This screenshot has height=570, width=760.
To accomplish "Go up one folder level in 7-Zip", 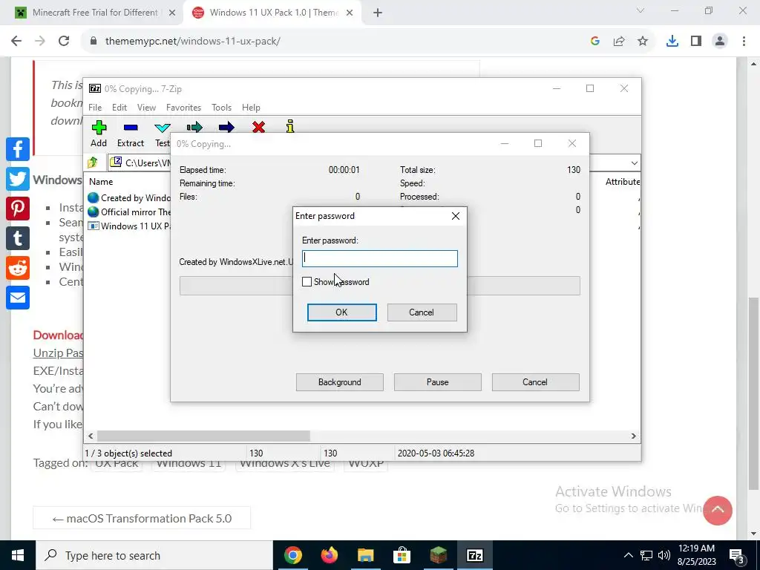I will point(93,163).
